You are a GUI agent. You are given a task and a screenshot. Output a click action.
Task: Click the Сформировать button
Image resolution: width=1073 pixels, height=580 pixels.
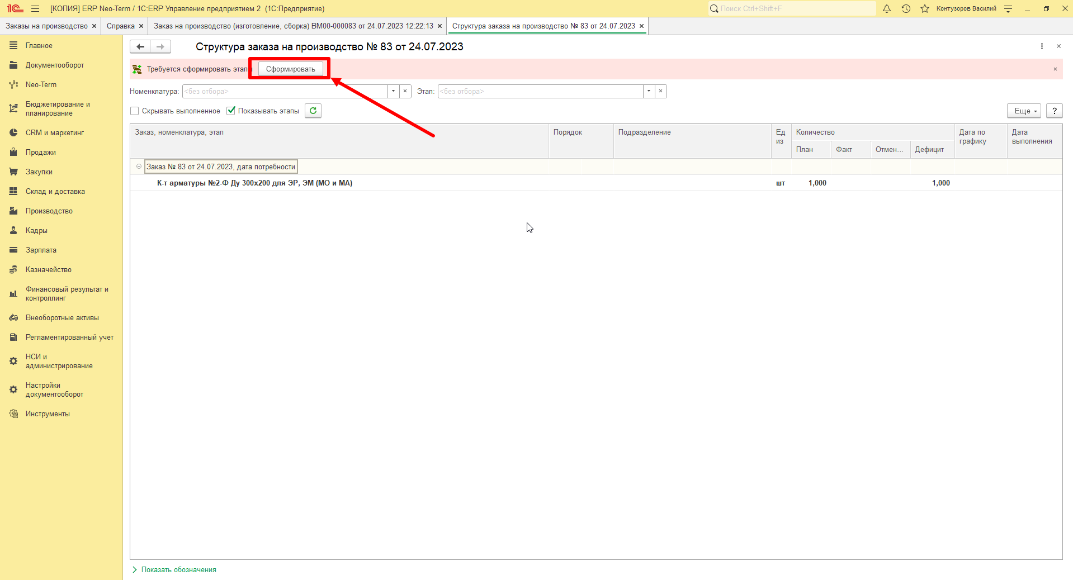pyautogui.click(x=290, y=69)
